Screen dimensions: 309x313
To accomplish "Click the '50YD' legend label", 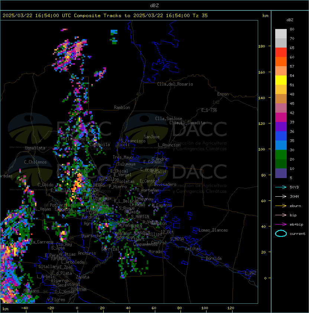I will click(294, 187).
